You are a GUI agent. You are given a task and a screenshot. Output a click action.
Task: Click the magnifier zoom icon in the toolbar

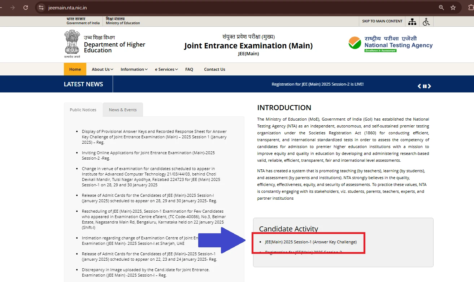pyautogui.click(x=441, y=7)
